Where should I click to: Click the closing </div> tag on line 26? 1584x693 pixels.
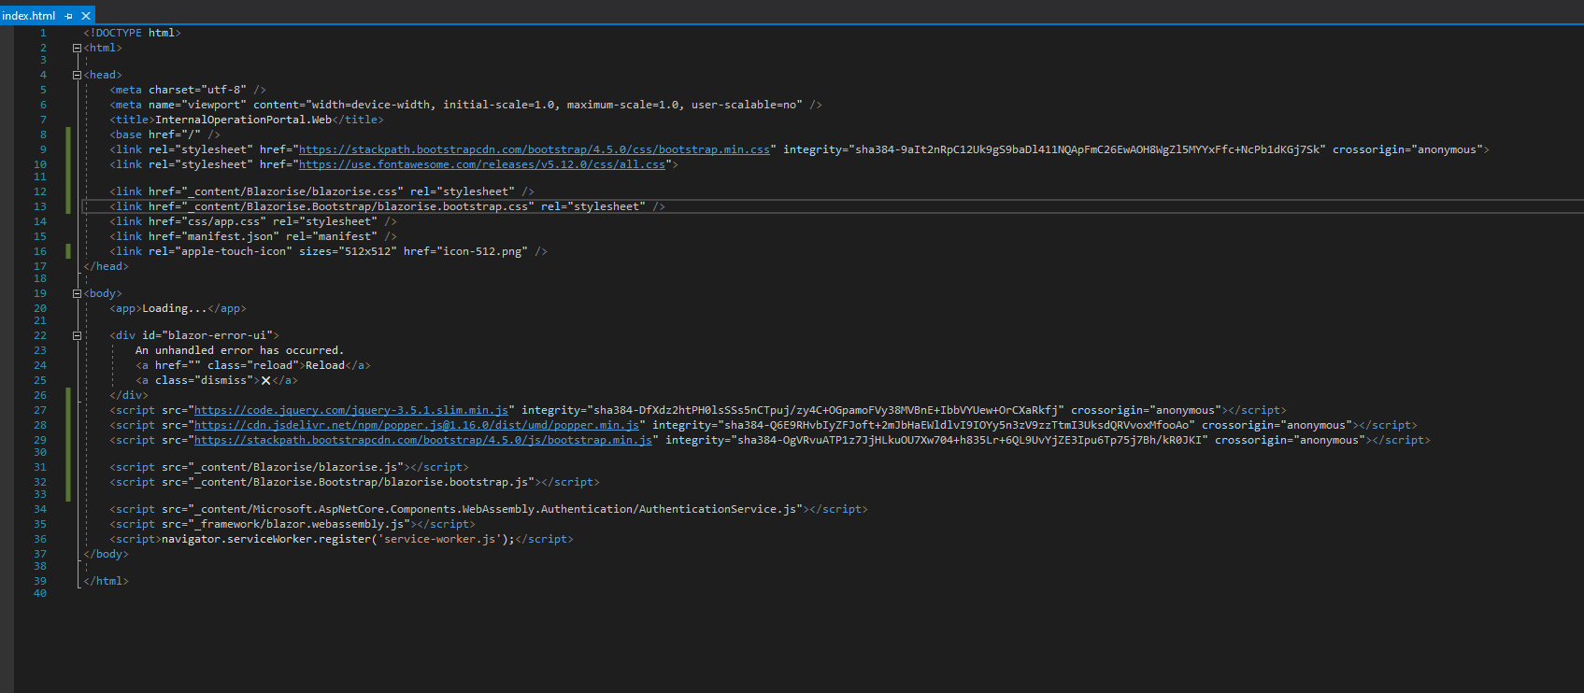tap(129, 395)
